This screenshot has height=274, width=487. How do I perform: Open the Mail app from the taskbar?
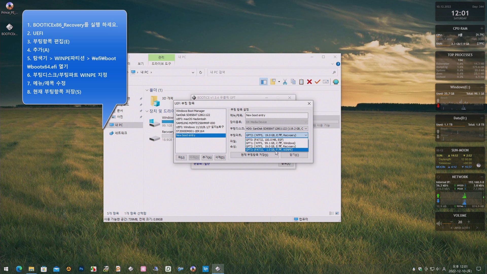point(56,269)
